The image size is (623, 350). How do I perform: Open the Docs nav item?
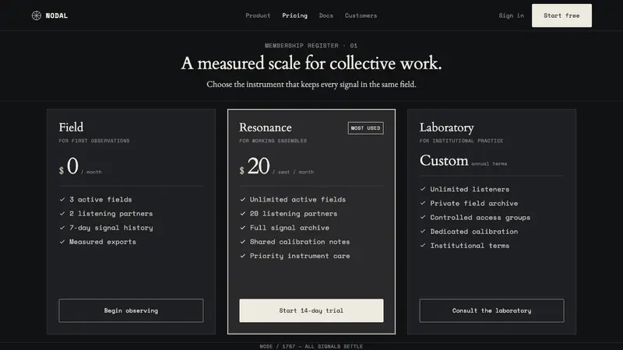326,16
